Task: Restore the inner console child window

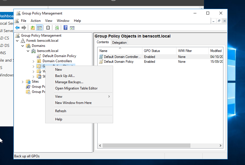Action: [x=219, y=21]
